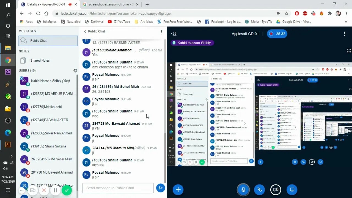352x198 pixels.
Task: Pause recording on the floating recorder bar
Action: tap(55, 190)
